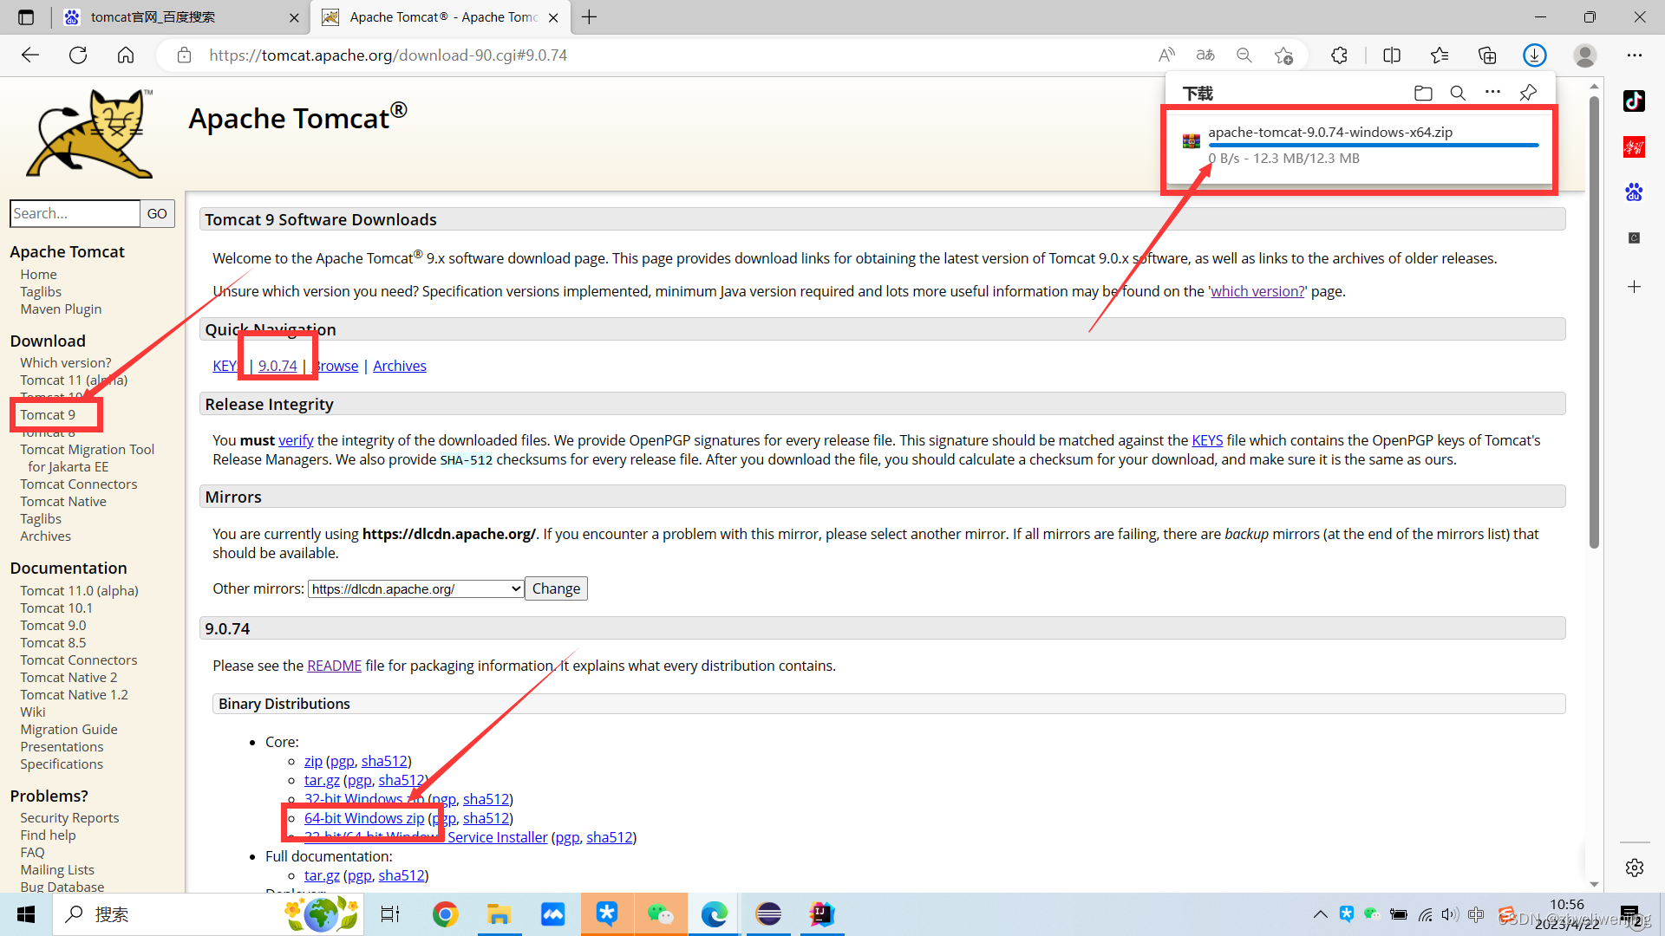
Task: Open the README file link
Action: (334, 666)
